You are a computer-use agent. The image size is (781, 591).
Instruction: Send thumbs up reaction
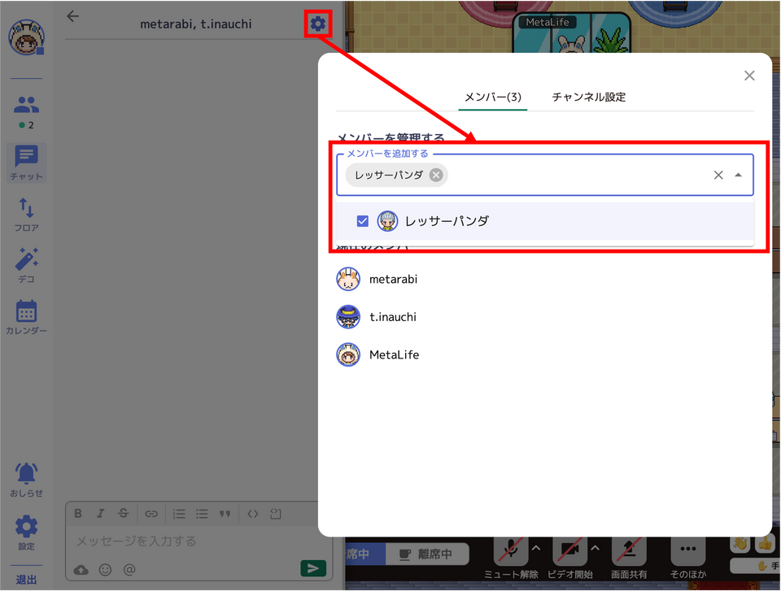(x=765, y=544)
